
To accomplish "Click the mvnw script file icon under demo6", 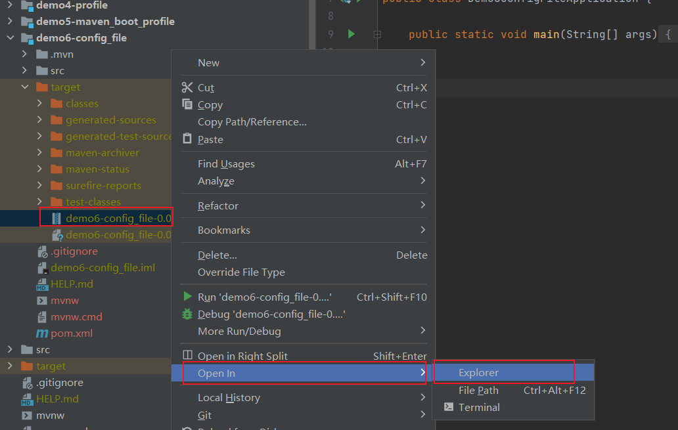I will pos(42,301).
